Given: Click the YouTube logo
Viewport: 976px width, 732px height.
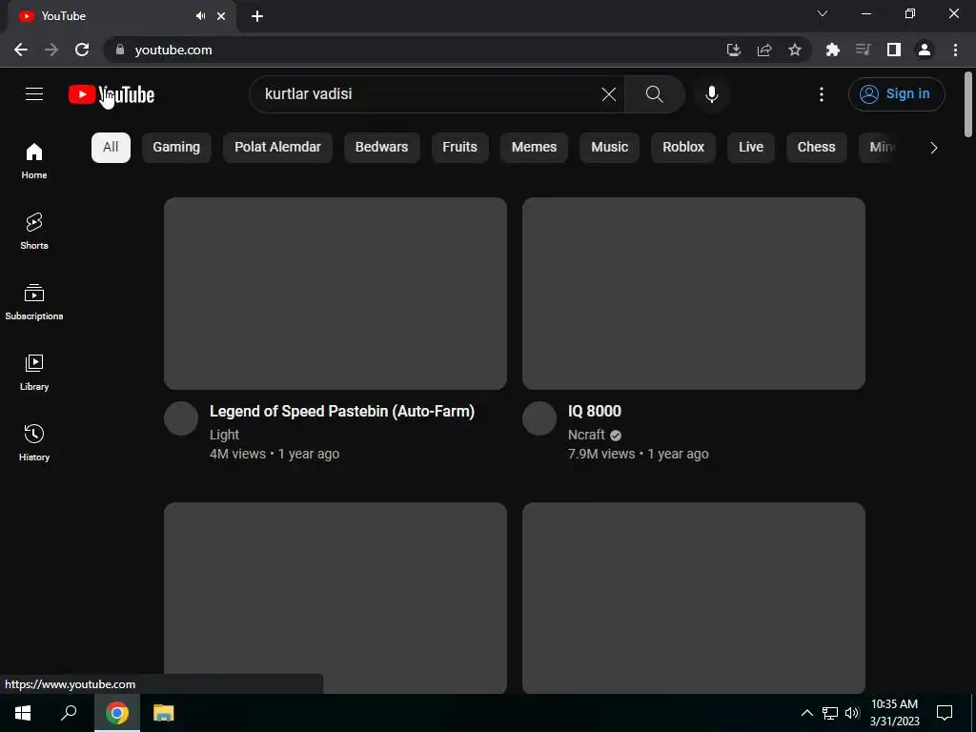Looking at the screenshot, I should [112, 94].
